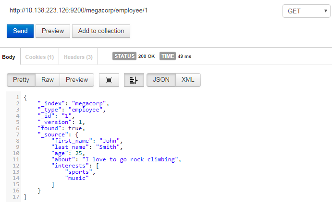The image size is (332, 213).
Task: Open the Cookies (1) tab
Action: click(39, 57)
